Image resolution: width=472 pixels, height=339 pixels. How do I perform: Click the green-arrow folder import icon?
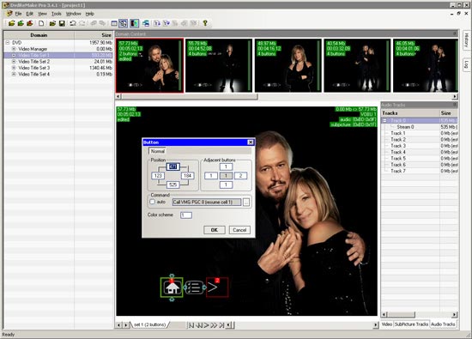pos(21,23)
